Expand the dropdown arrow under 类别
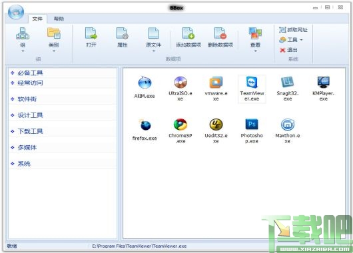 point(53,51)
